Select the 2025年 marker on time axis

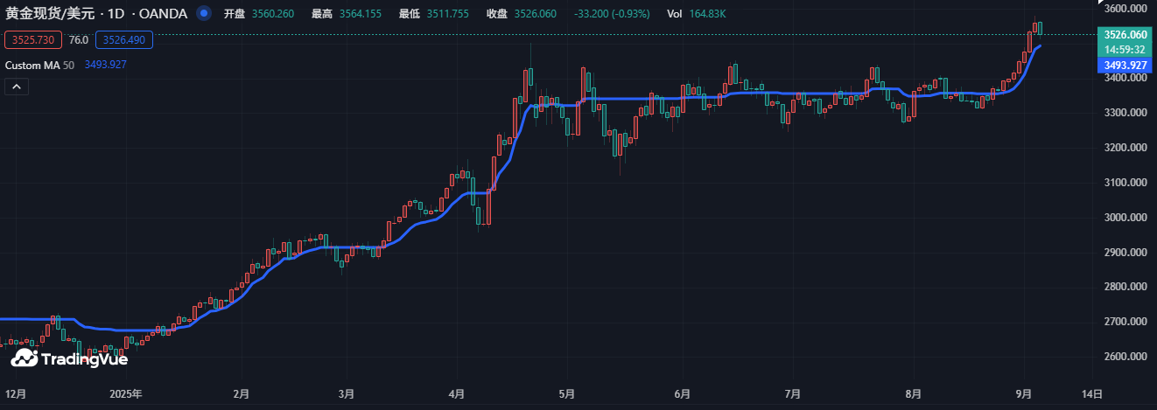click(x=125, y=394)
